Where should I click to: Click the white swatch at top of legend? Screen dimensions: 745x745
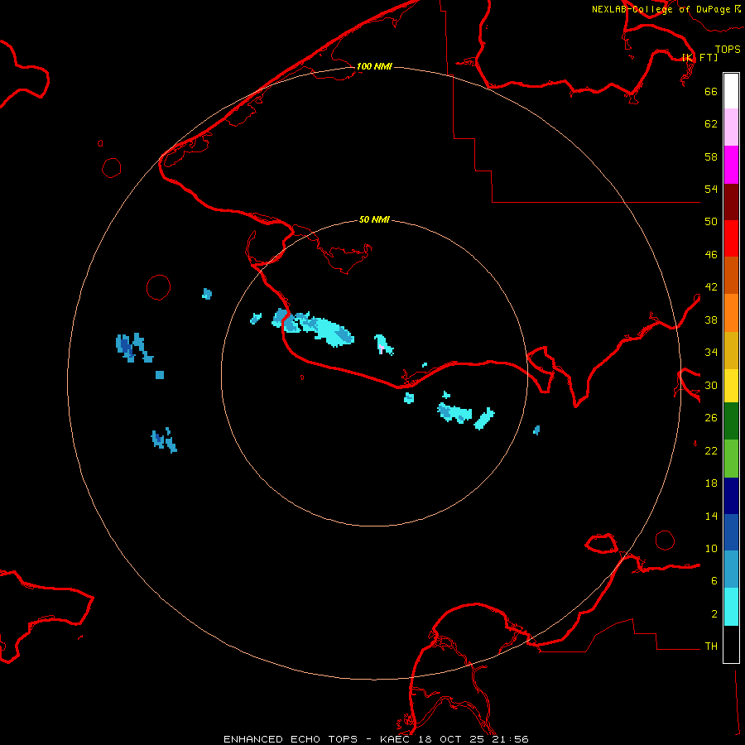731,91
